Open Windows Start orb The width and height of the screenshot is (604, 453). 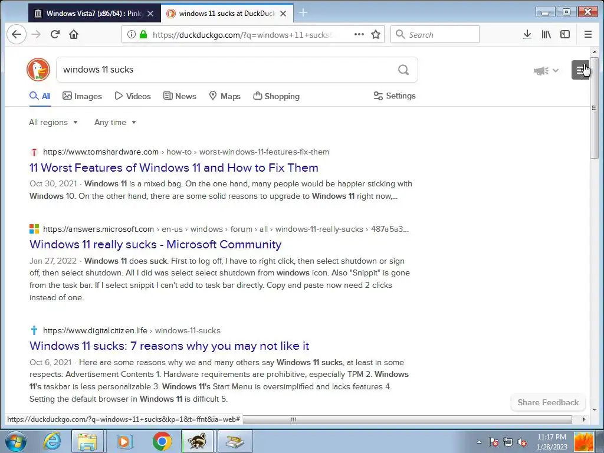[x=15, y=441]
